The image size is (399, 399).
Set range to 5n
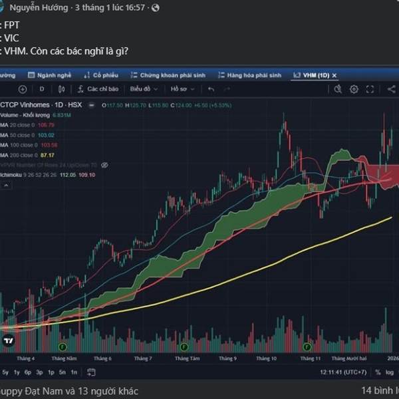[63, 372]
